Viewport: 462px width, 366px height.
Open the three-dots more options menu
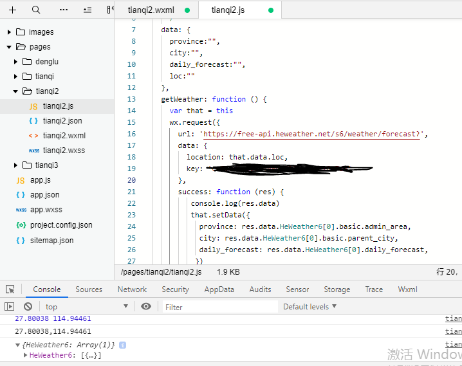pos(63,10)
